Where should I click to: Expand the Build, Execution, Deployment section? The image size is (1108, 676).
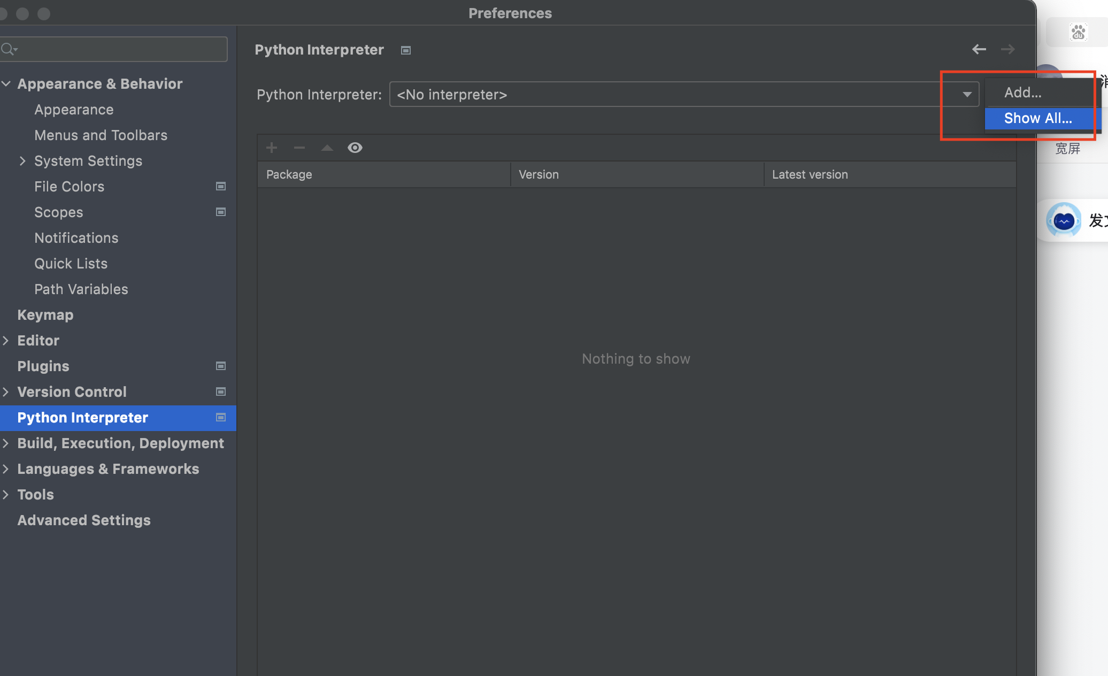[6, 443]
